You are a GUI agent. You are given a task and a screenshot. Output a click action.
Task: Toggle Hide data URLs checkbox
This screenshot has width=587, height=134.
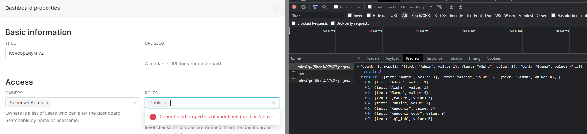click(369, 15)
